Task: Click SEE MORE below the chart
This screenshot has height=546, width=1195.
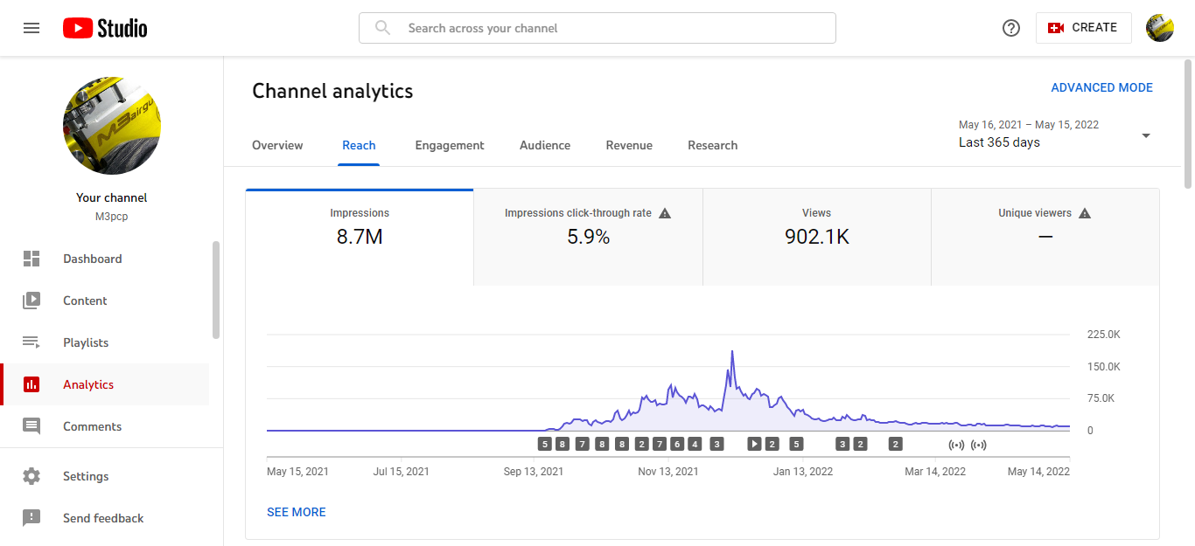Action: (x=297, y=512)
